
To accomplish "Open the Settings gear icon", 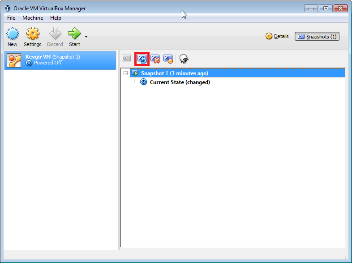I will tap(33, 34).
